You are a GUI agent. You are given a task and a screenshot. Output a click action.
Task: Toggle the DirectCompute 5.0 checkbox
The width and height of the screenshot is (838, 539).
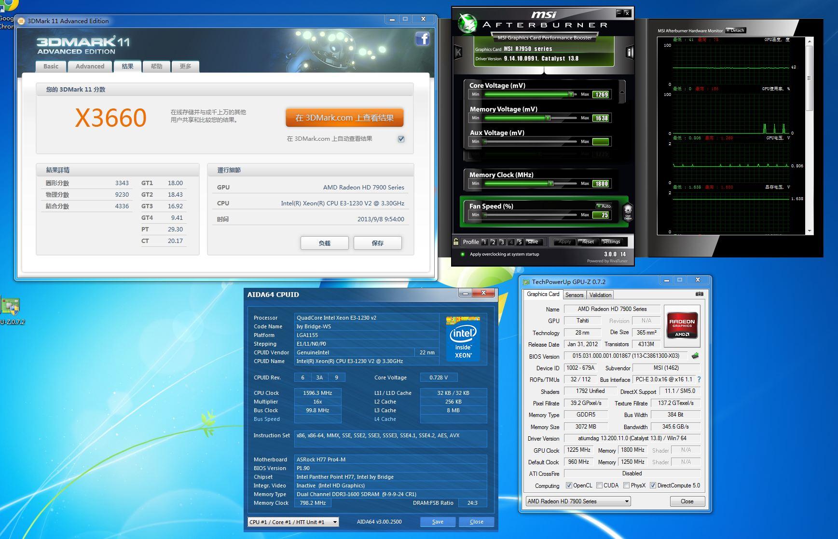point(653,485)
